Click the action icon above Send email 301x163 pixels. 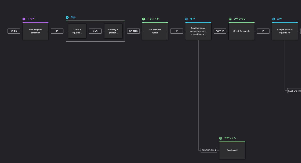click(x=221, y=138)
